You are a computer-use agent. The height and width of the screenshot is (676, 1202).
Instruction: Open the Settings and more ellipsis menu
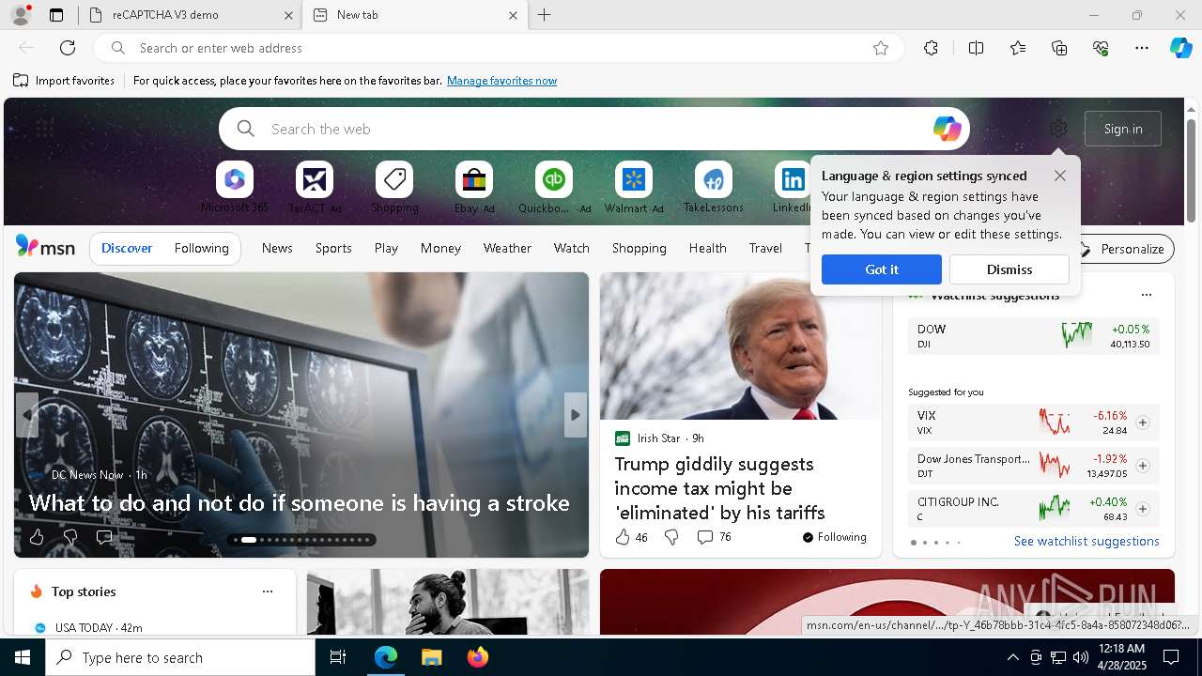pyautogui.click(x=1142, y=48)
